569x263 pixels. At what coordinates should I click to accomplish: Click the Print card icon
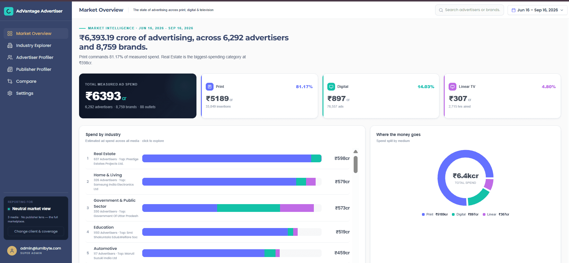[210, 87]
